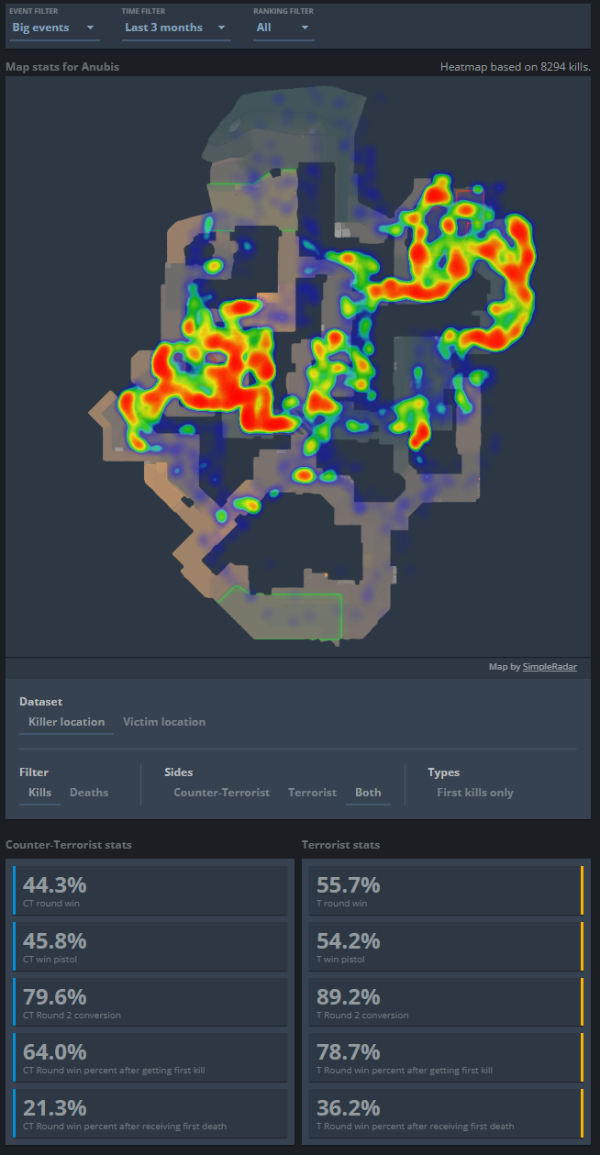Show only Counter-Terrorist side kills

click(x=222, y=793)
